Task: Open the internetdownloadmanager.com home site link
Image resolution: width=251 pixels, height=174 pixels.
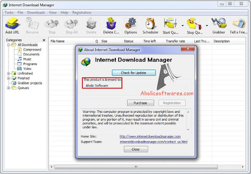Action: tap(150, 136)
